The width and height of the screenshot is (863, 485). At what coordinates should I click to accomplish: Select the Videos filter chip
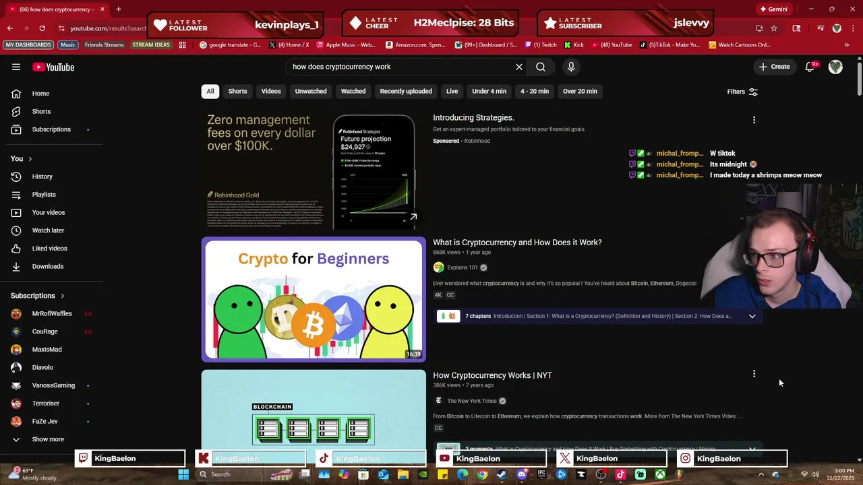pyautogui.click(x=271, y=91)
